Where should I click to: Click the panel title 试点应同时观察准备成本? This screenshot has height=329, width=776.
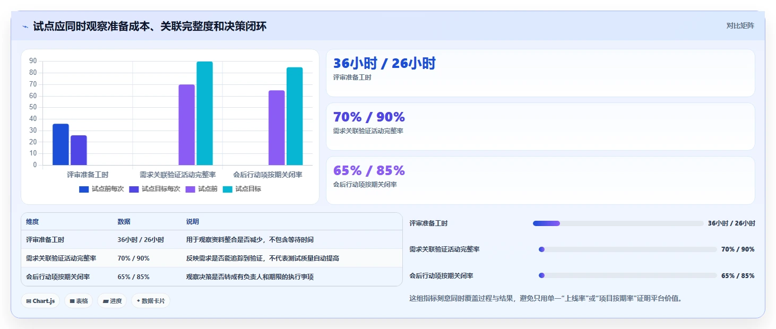coord(150,27)
